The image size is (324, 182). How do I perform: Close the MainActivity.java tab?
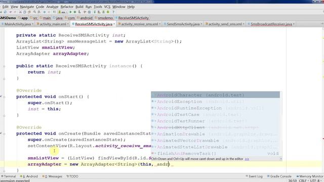click(32, 24)
